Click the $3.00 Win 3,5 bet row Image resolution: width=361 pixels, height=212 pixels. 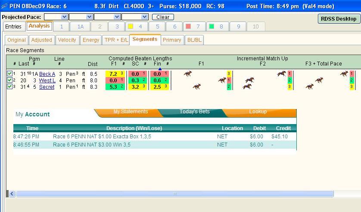155,145
